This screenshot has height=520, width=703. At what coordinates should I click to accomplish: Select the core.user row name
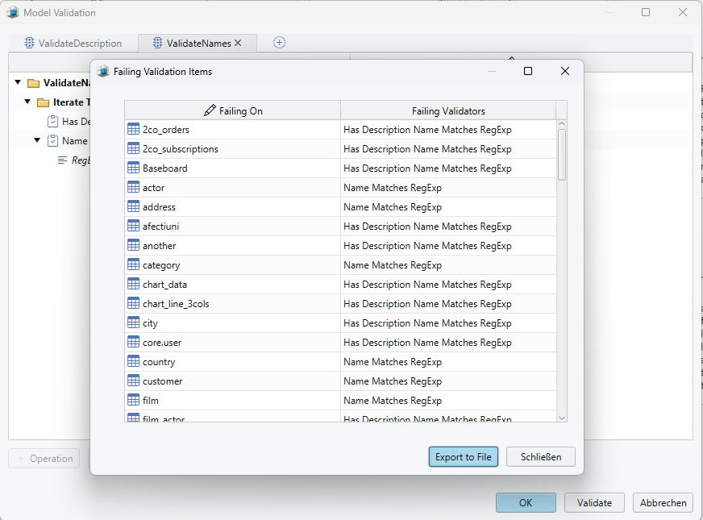pyautogui.click(x=162, y=343)
